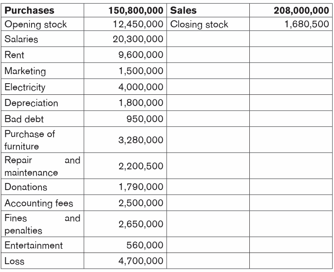This screenshot has height=272, width=334.
Task: Click the Depreciation label
Action: [x=31, y=103]
